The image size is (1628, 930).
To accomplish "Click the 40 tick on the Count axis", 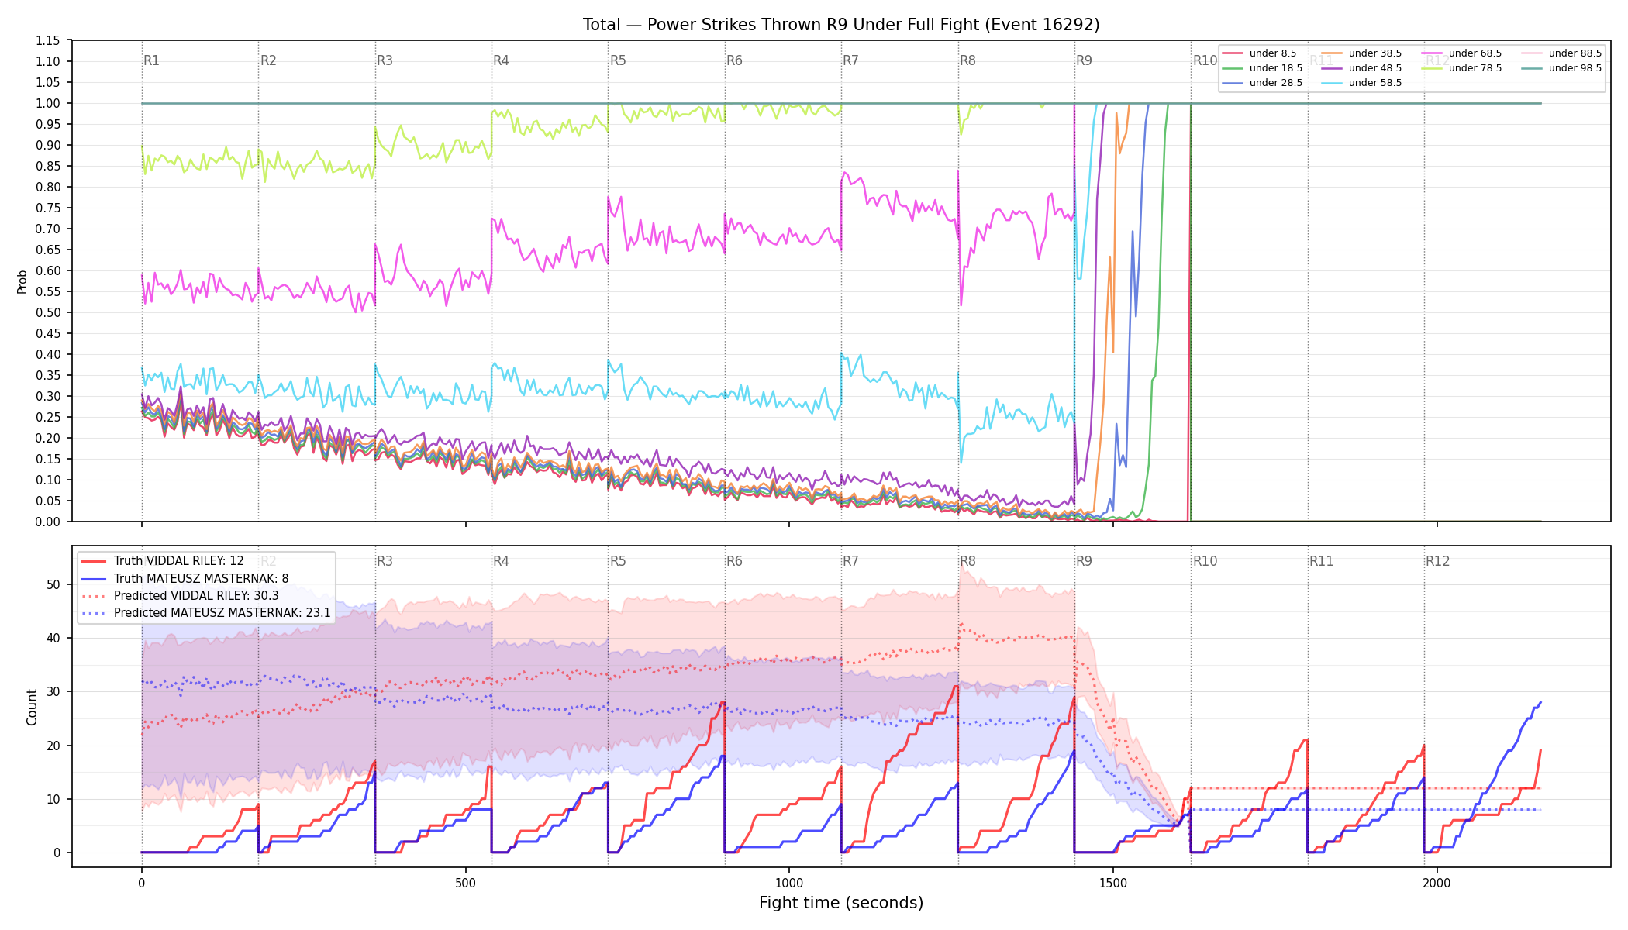I will point(53,638).
